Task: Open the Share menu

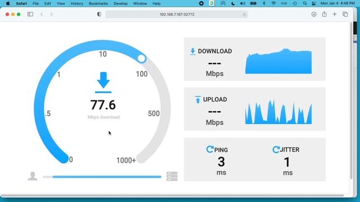Action: pos(324,14)
